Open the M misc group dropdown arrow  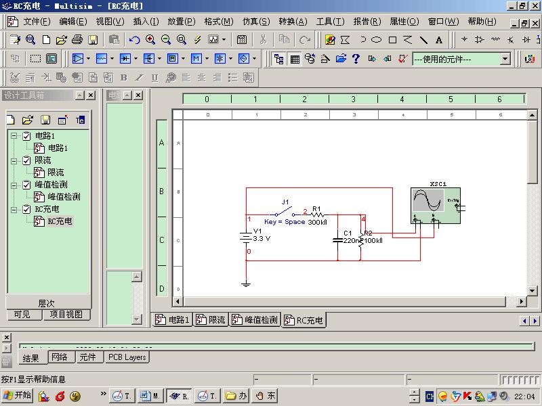click(207, 59)
